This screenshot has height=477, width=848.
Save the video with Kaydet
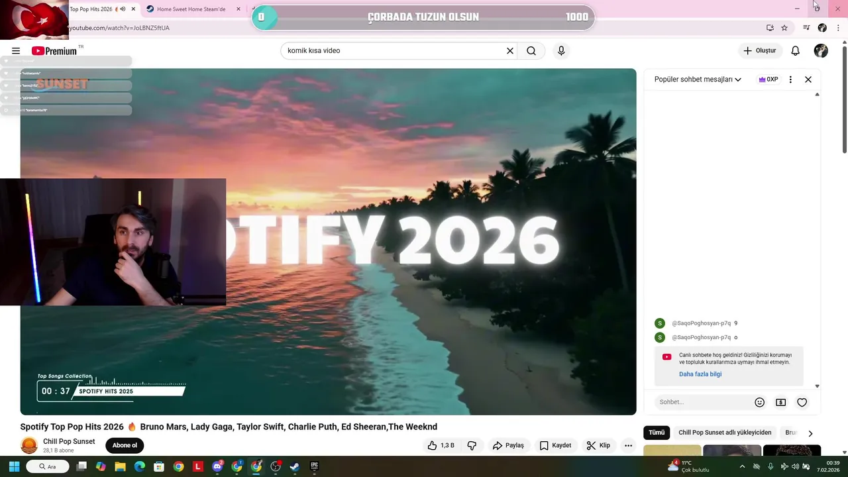pos(555,445)
